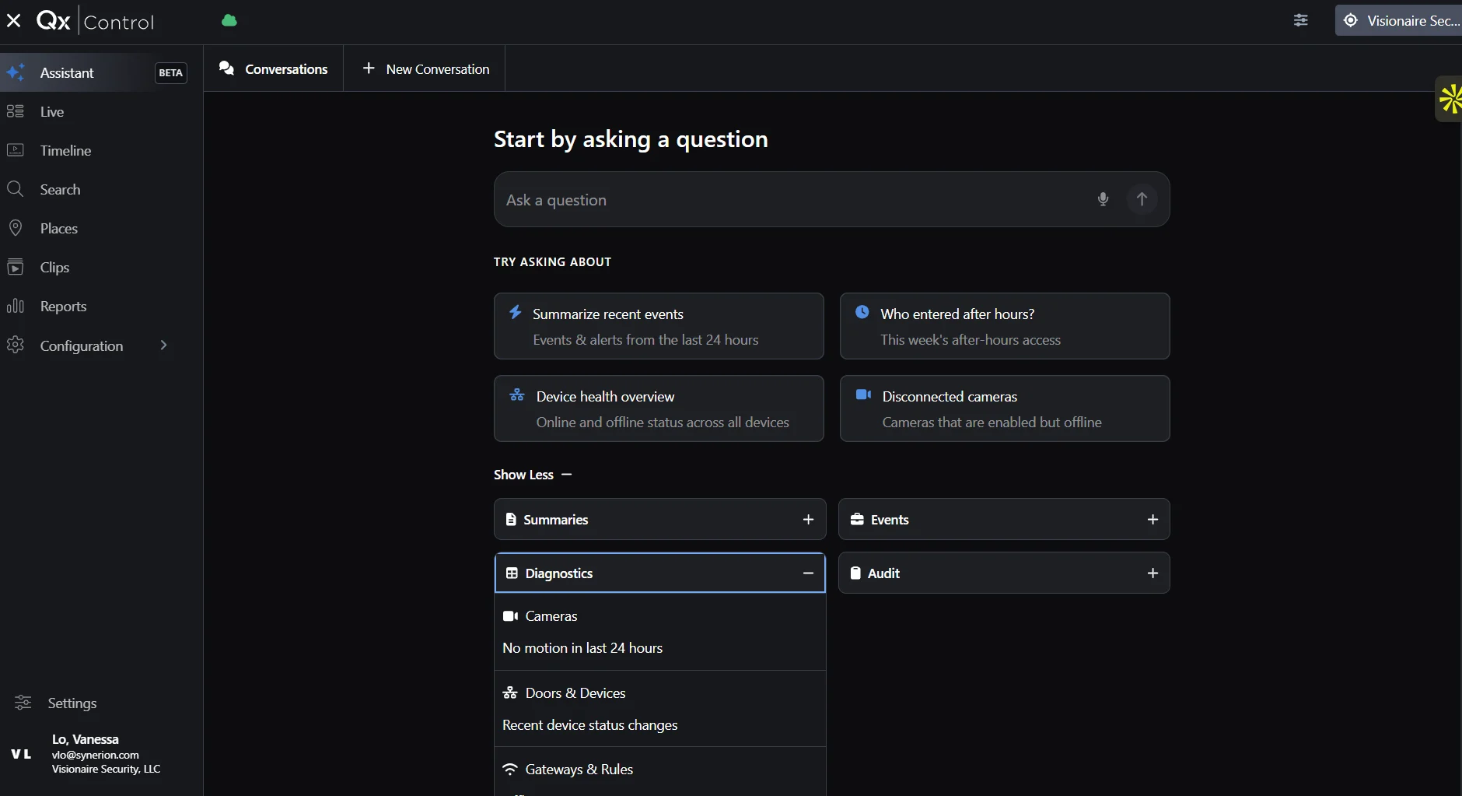The image size is (1462, 796).
Task: Close the sidebar with the X icon
Action: coord(13,21)
